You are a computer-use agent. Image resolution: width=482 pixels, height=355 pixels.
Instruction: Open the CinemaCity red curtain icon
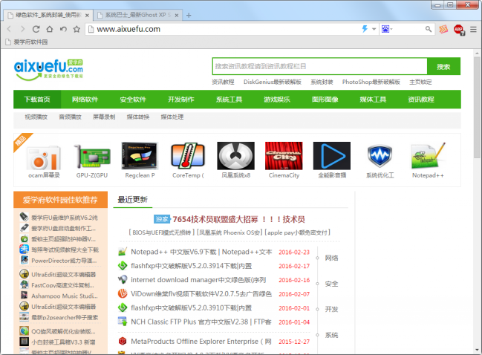click(284, 156)
